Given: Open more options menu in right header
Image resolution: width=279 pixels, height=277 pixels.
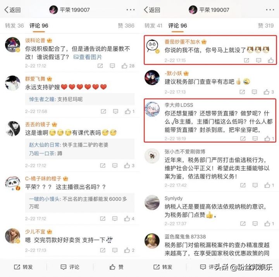Looking at the screenshot, I should pos(270,10).
